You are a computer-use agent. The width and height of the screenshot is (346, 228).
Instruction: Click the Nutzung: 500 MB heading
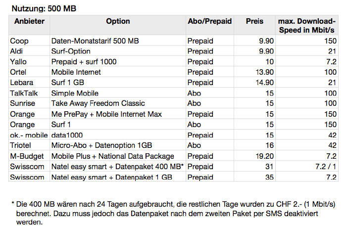click(44, 8)
